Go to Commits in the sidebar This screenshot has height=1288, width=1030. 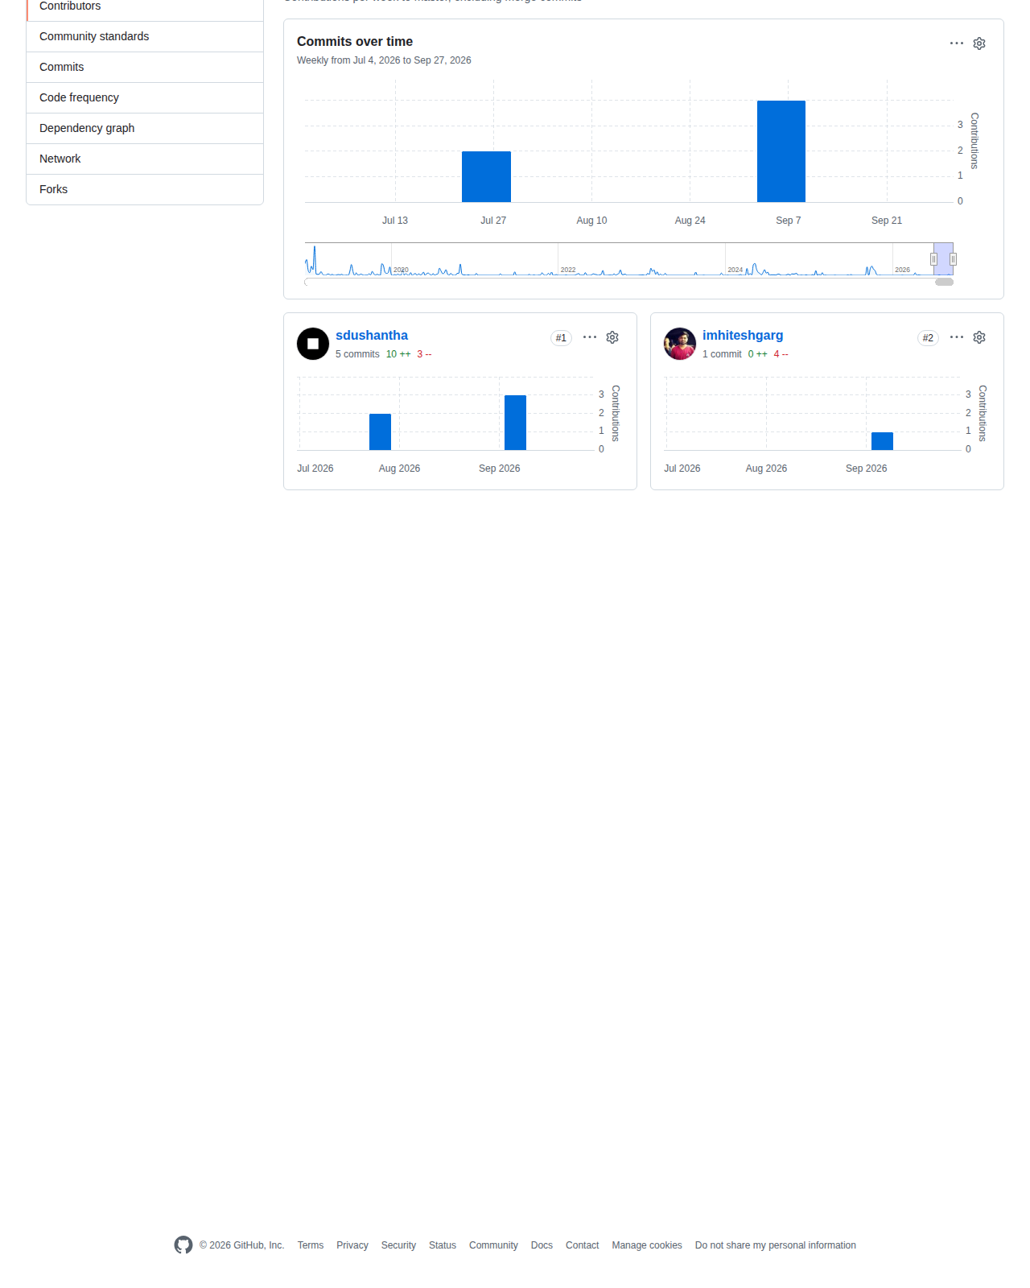(145, 67)
